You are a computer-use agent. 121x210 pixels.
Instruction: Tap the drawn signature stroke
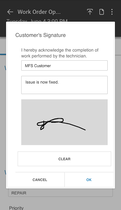tap(61, 124)
